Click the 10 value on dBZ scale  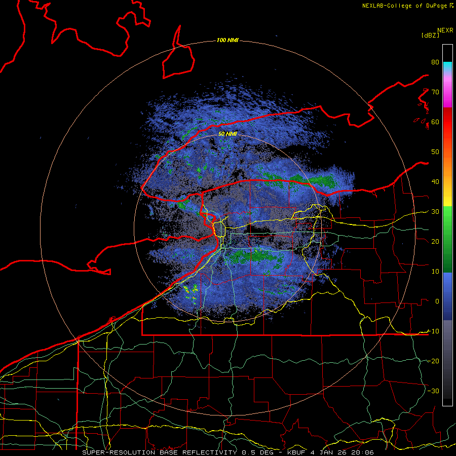click(435, 272)
